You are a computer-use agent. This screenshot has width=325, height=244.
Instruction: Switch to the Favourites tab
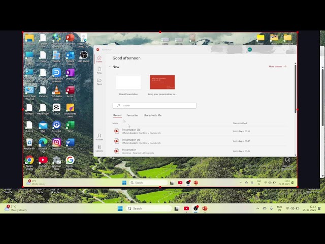(132, 115)
